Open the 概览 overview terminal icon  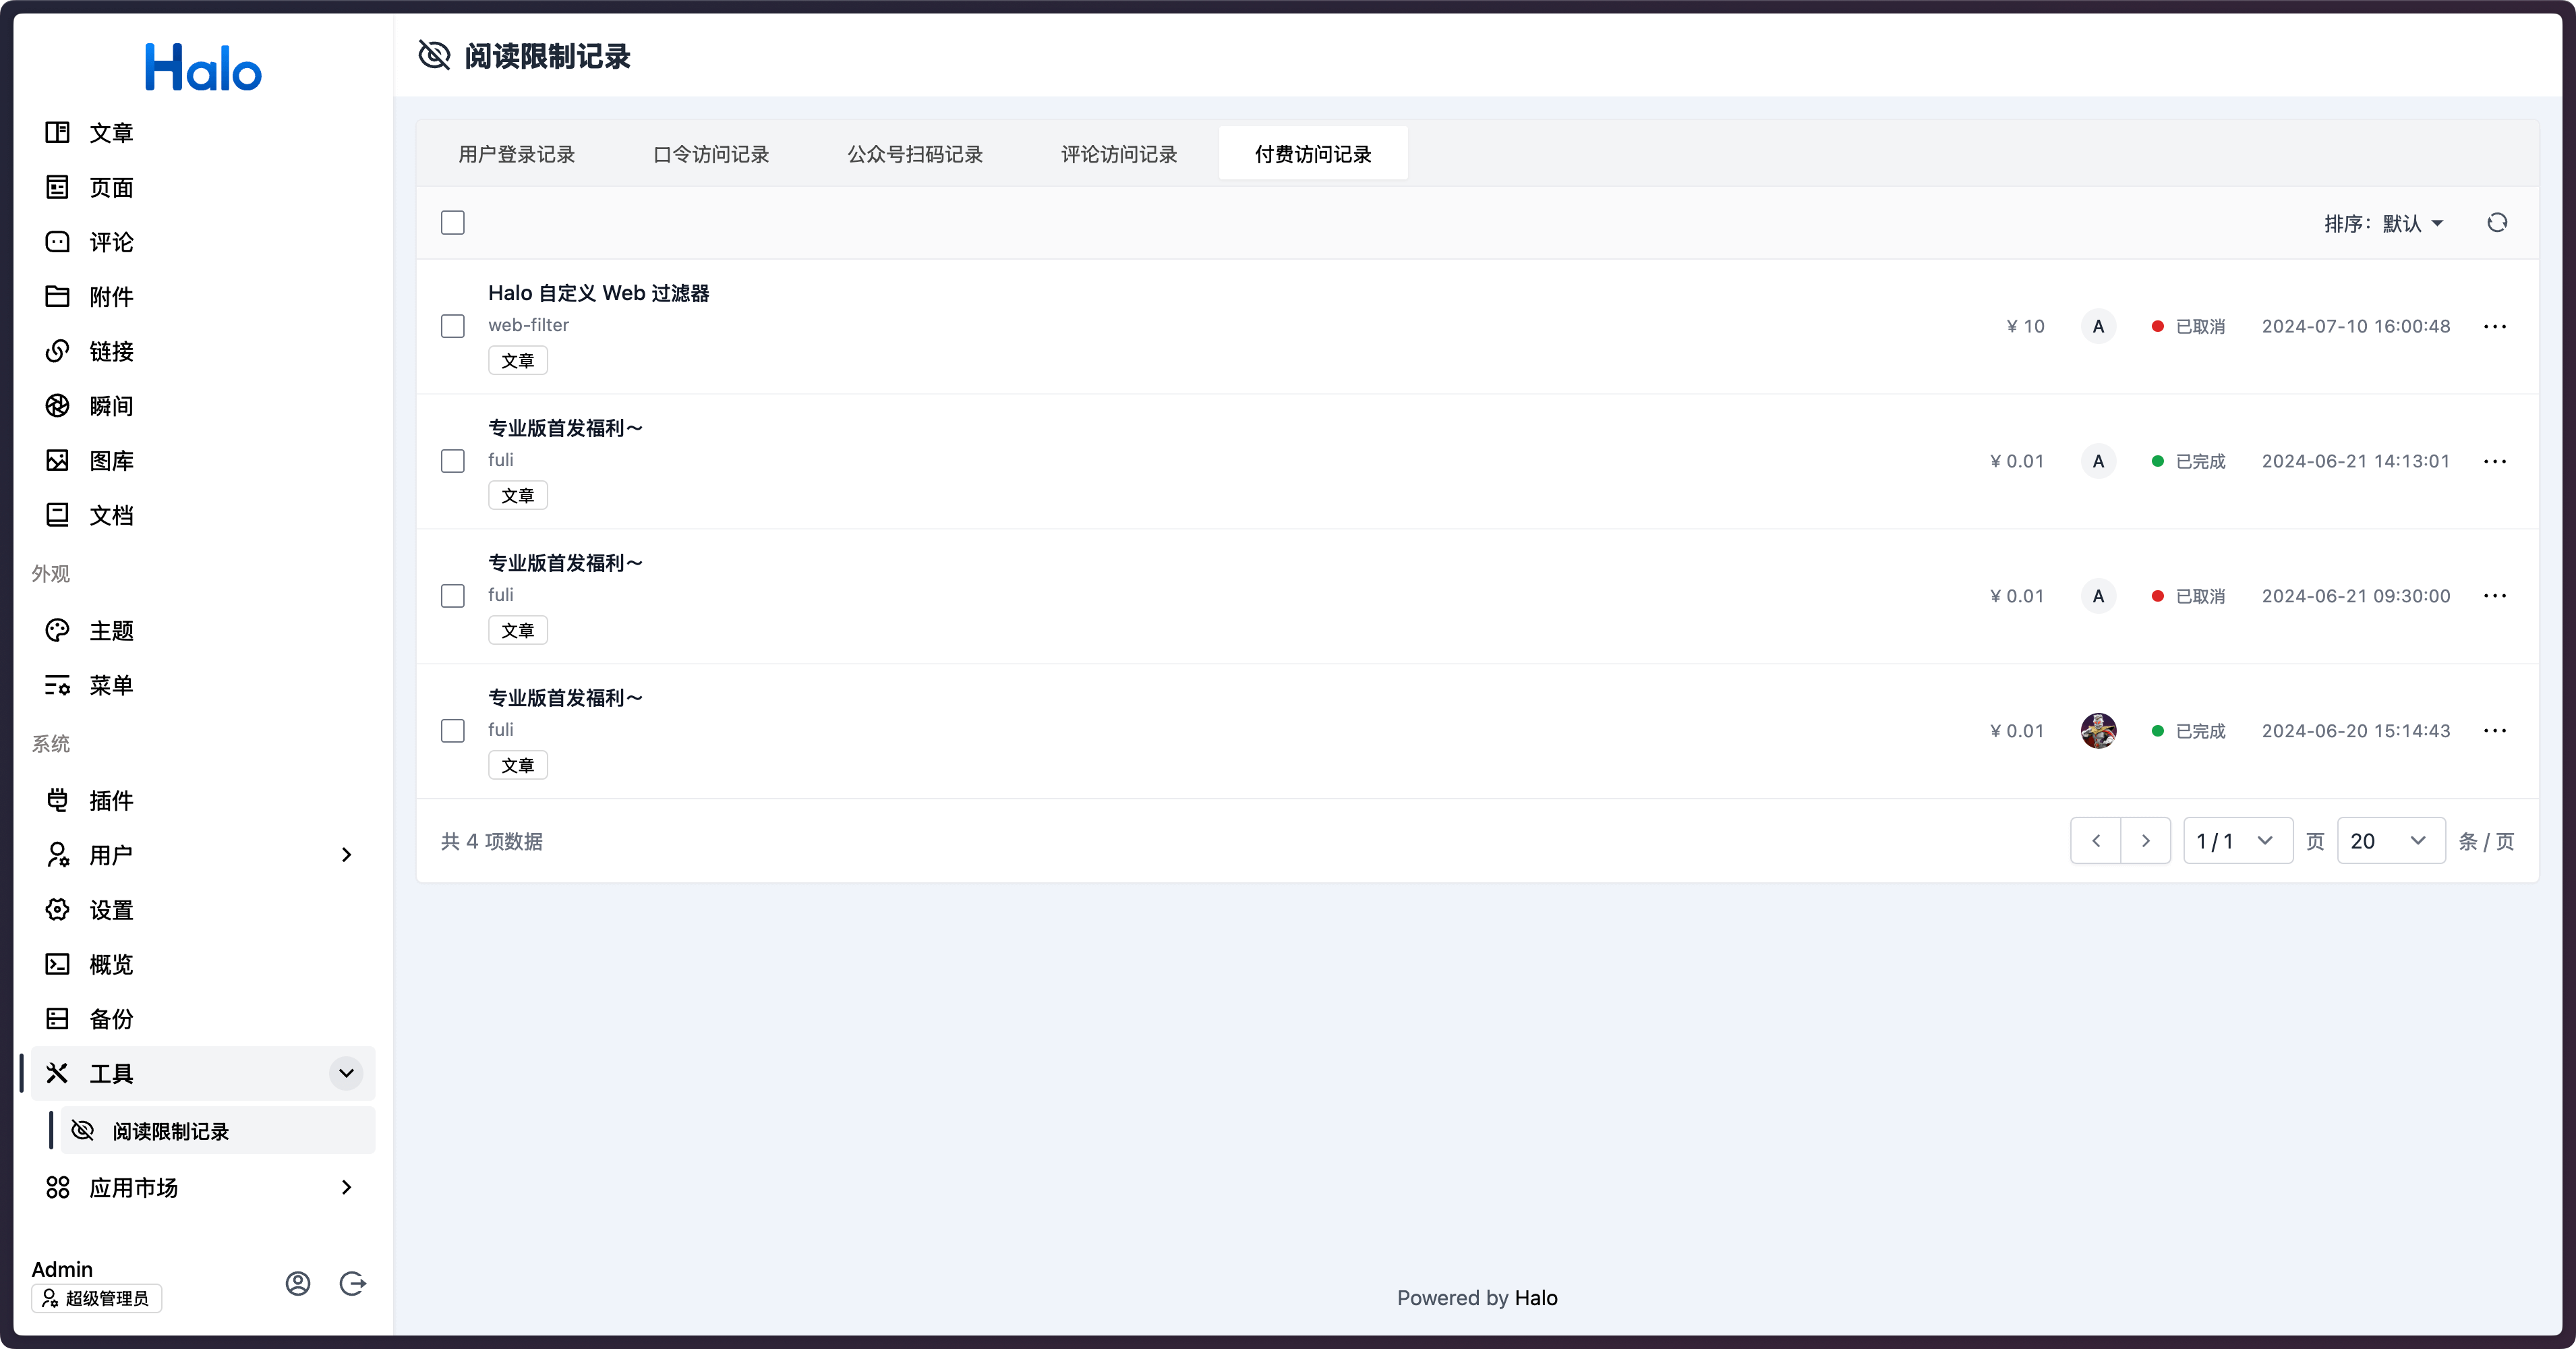57,964
